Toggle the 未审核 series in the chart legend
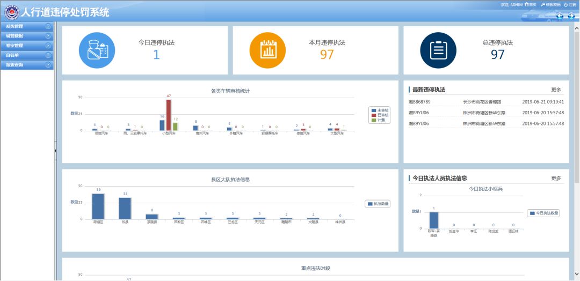 380,110
